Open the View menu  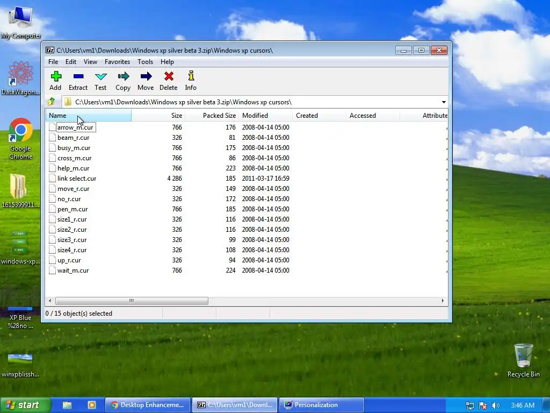coord(90,62)
